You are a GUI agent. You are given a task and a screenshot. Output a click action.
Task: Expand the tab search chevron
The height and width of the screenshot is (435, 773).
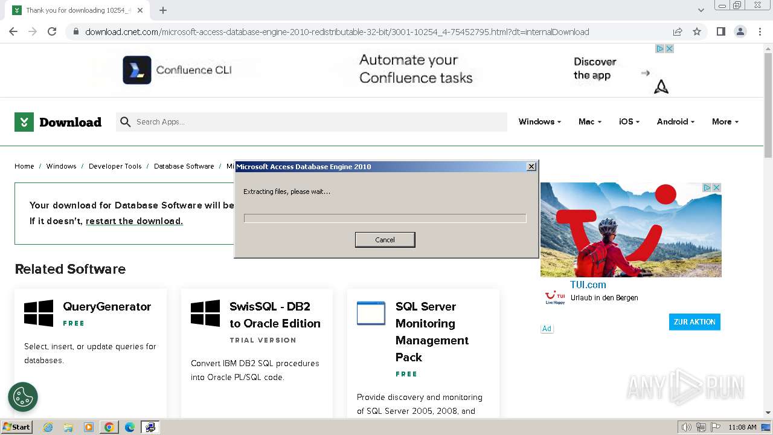[701, 10]
